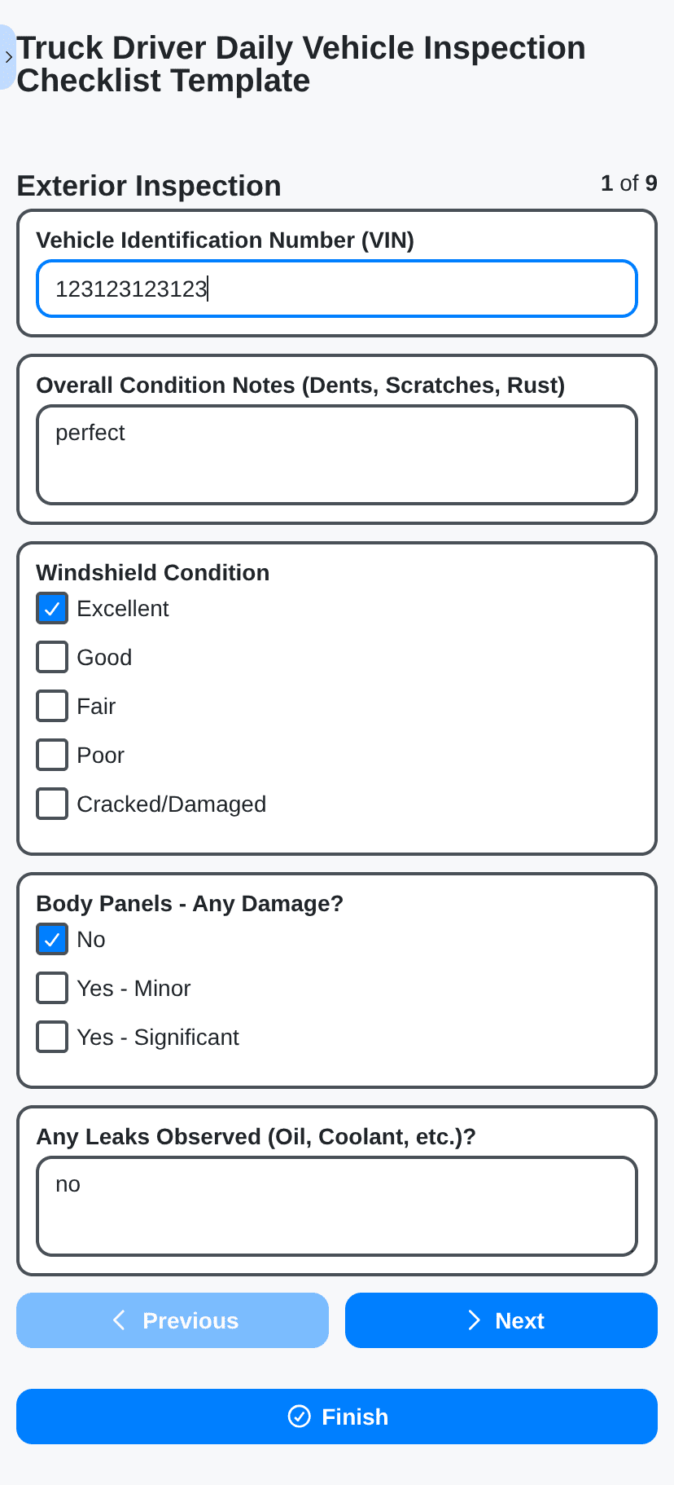Uncheck the Excellent windshield checkbox

[x=52, y=609]
